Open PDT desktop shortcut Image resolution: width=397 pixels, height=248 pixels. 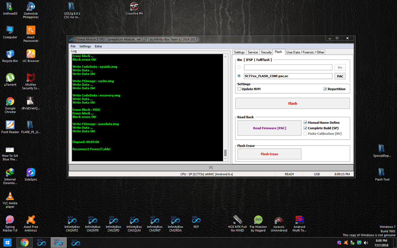(x=196, y=222)
